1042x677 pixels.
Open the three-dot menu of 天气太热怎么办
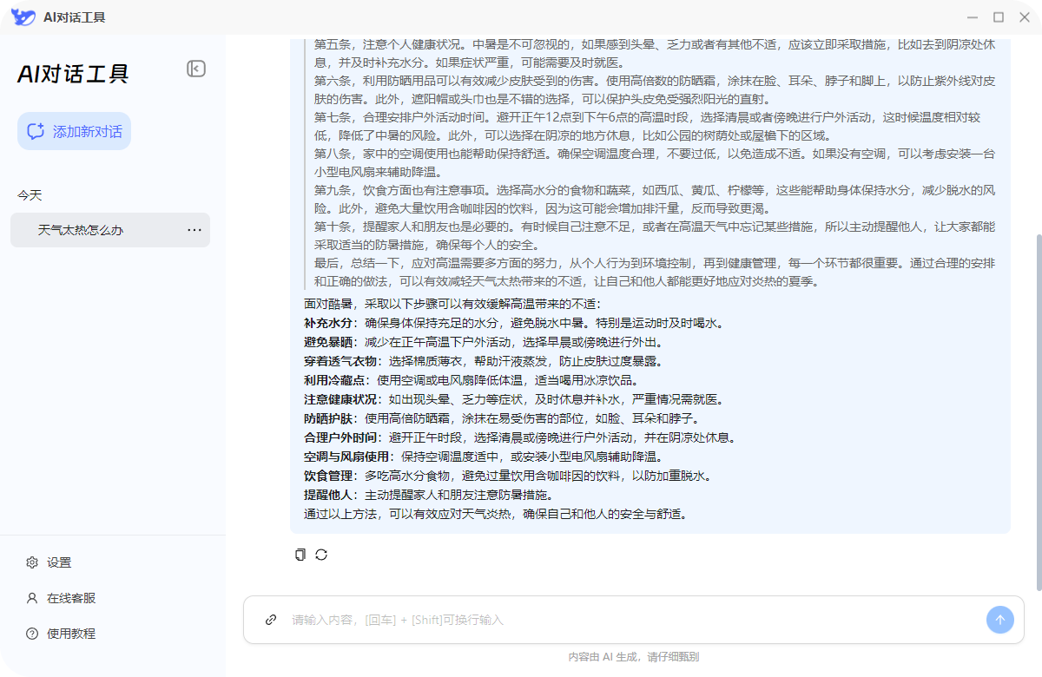(195, 230)
